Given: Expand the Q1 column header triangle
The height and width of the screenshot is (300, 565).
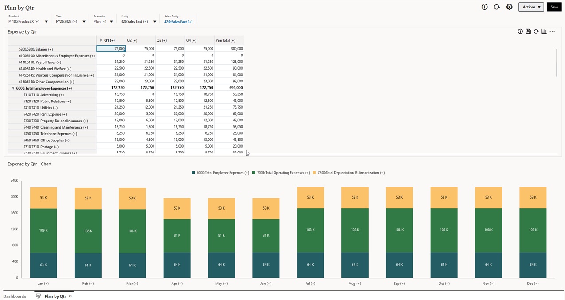Looking at the screenshot, I should click(101, 40).
